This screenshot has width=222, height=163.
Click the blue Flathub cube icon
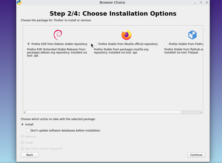click(x=192, y=34)
